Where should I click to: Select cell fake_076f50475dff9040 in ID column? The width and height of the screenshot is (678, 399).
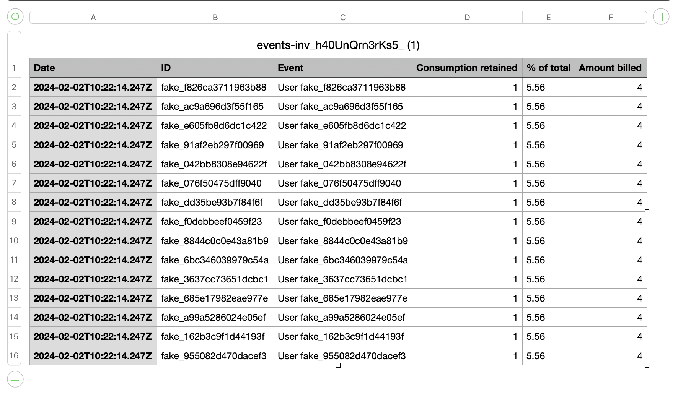click(x=215, y=183)
